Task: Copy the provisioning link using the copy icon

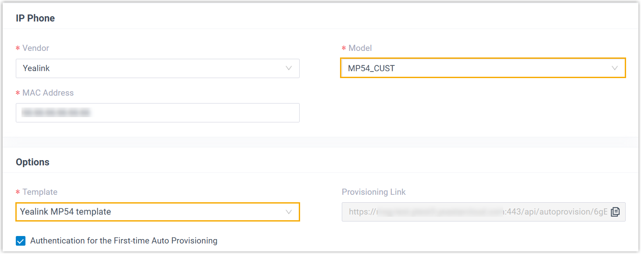Action: 615,212
